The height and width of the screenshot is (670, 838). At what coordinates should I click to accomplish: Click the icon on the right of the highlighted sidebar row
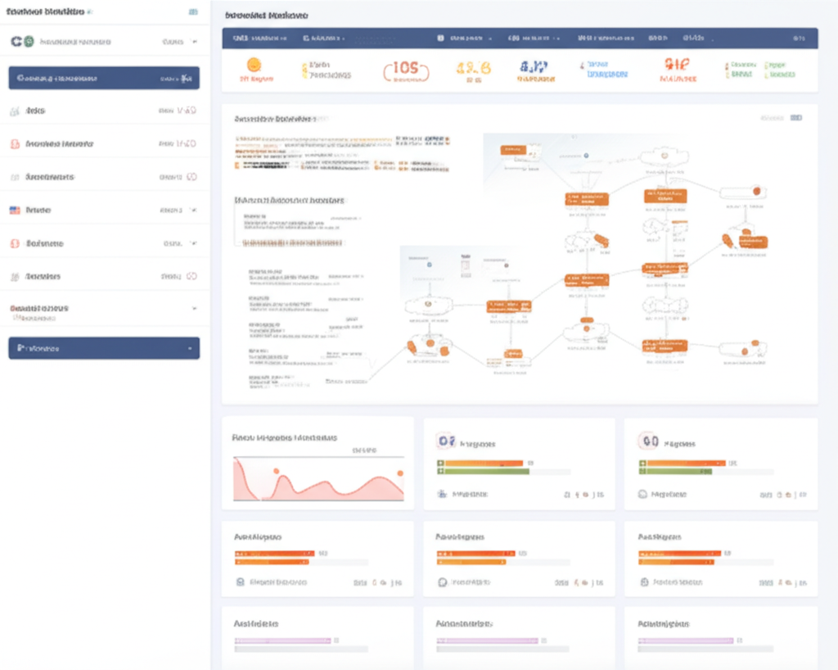tap(187, 79)
